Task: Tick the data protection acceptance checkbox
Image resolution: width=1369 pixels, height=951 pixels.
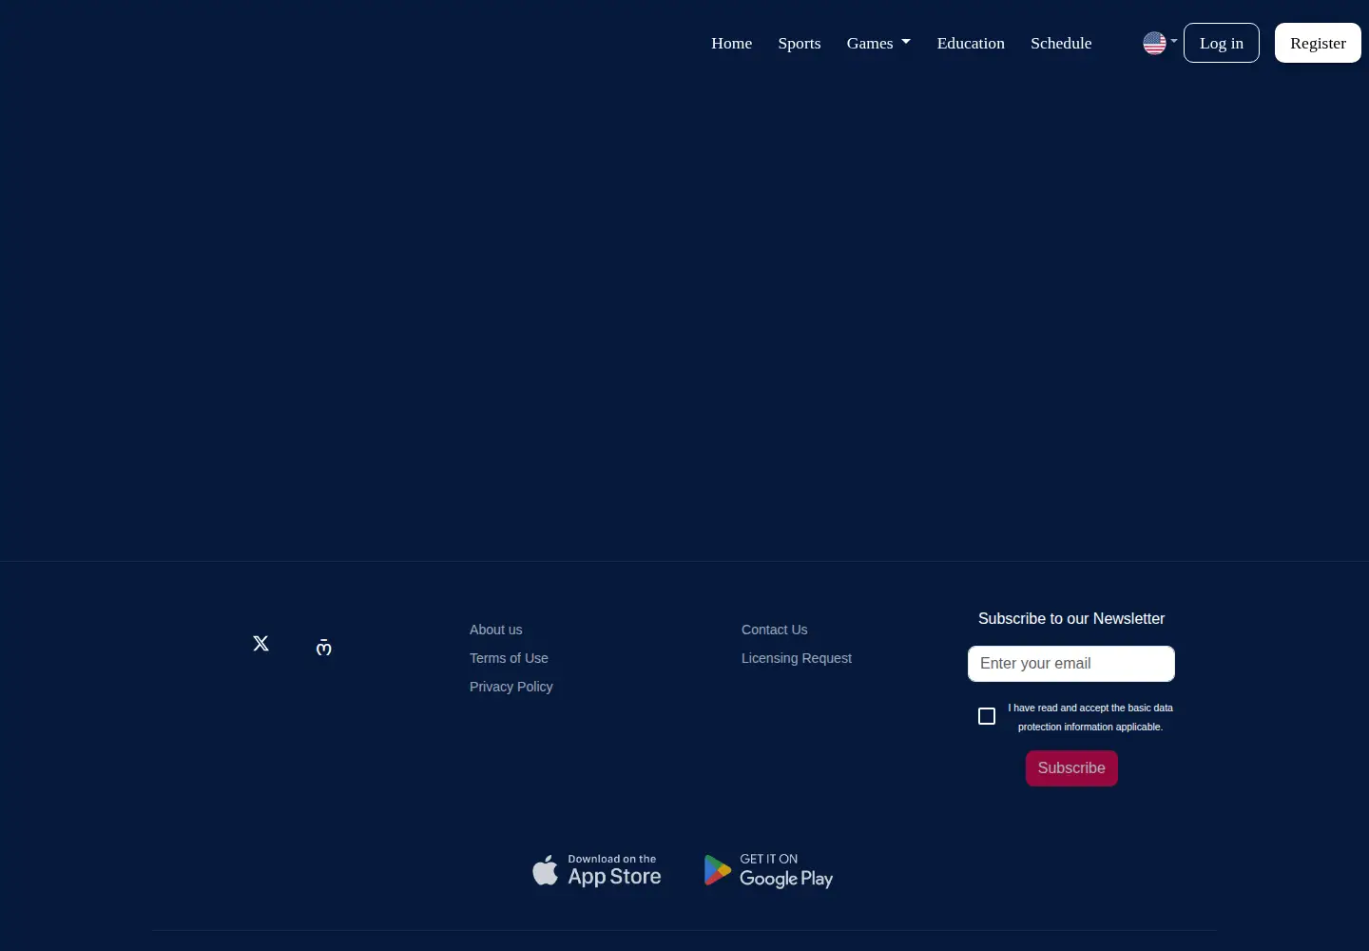Action: (987, 716)
